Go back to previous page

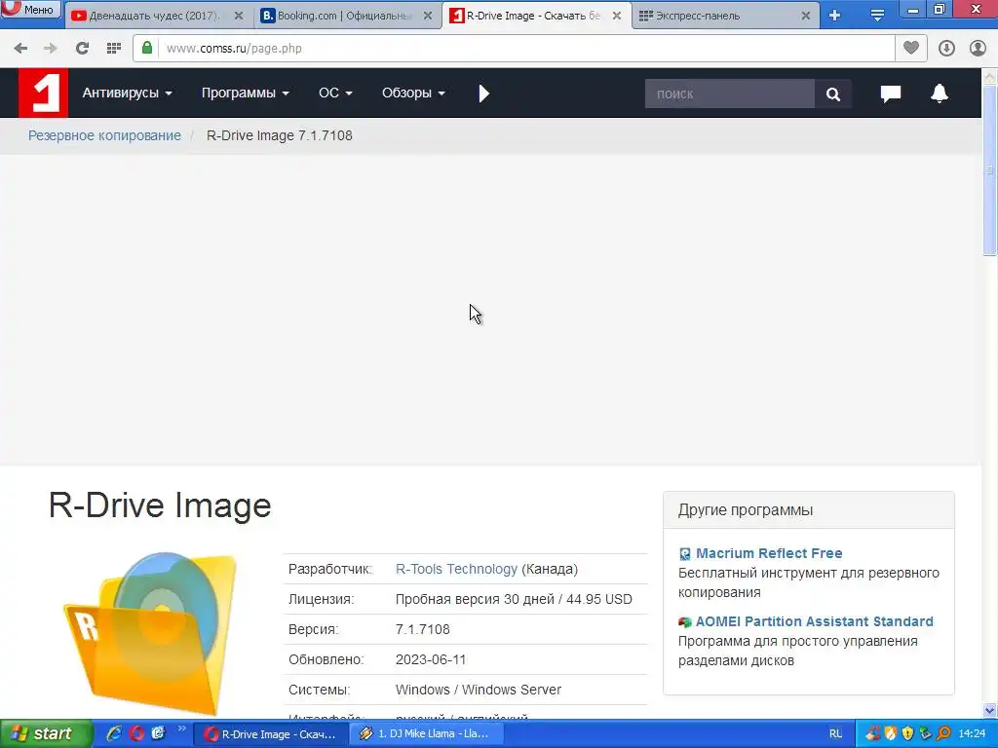tap(20, 49)
